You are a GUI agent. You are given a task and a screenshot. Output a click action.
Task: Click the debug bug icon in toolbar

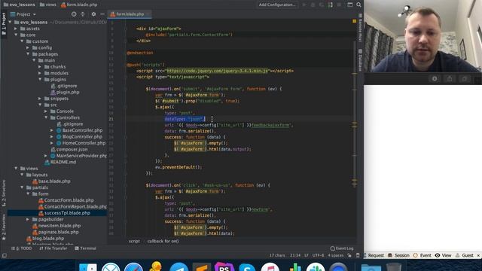point(313,5)
